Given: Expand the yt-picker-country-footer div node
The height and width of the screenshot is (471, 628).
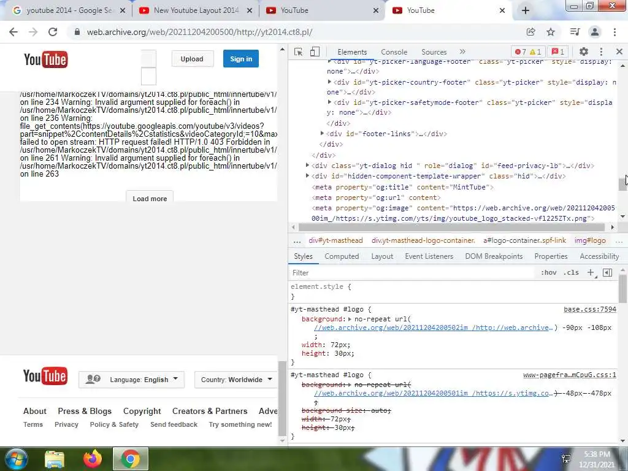Looking at the screenshot, I should point(329,82).
